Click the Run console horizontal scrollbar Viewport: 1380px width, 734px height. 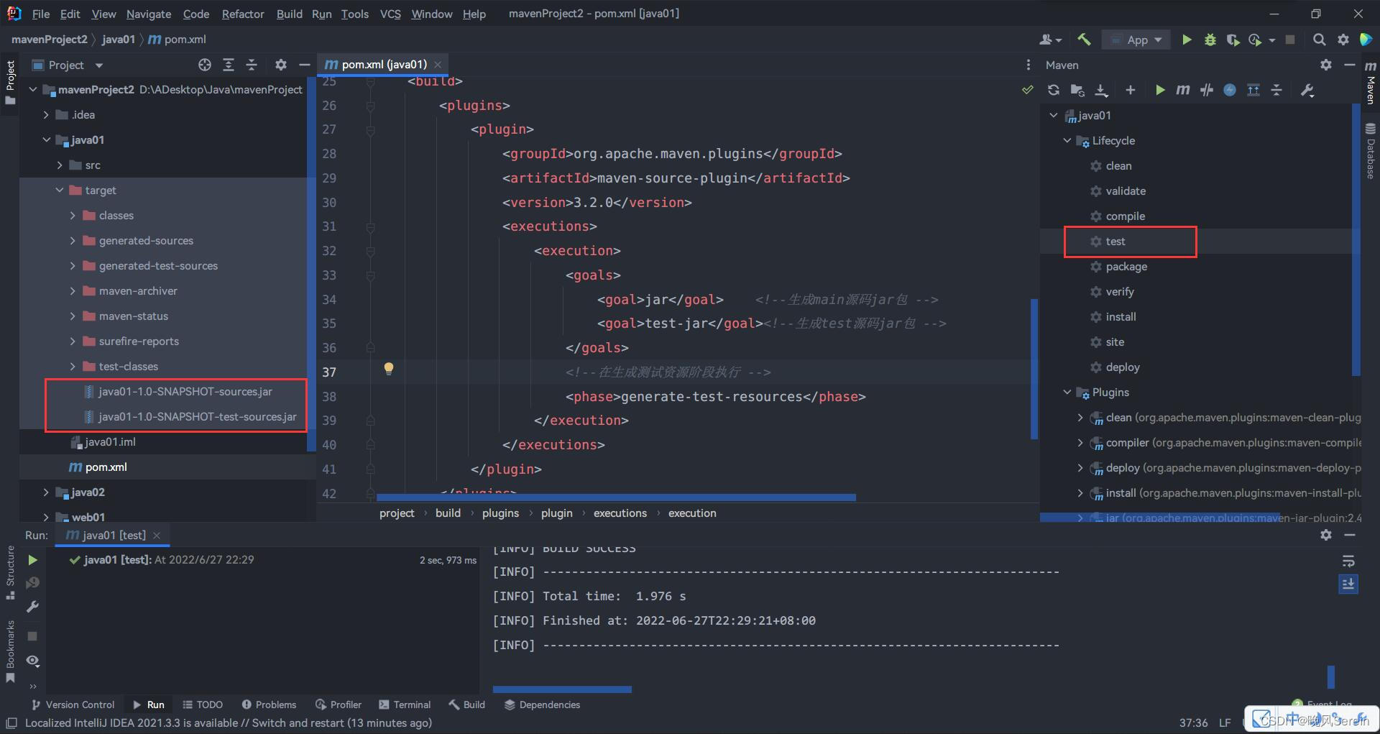(562, 689)
